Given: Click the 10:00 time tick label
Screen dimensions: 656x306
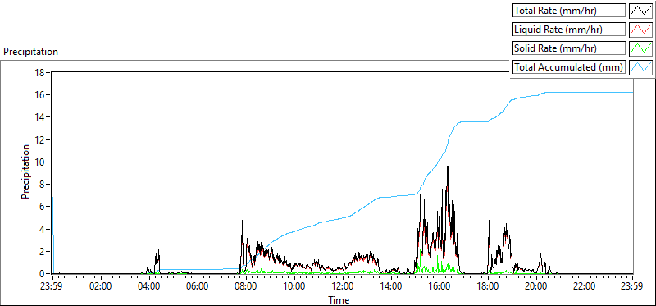Looking at the screenshot, I should coord(294,287).
